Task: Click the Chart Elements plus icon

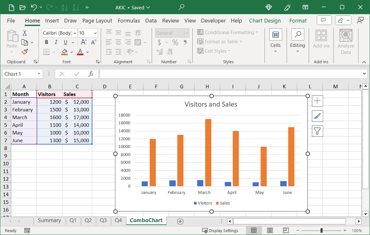Action: click(317, 101)
